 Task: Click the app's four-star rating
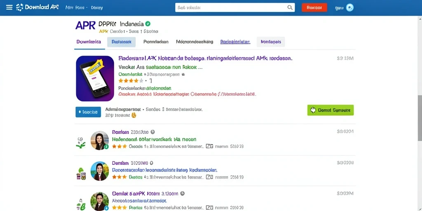[x=131, y=80]
